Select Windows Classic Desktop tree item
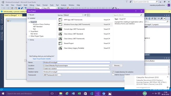Image resolution: width=171 pixels, height=96 pixels. click(x=41, y=24)
